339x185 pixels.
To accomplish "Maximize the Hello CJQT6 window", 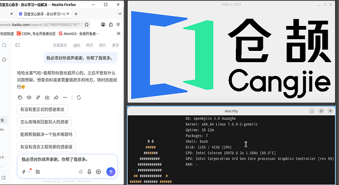I will tap(325, 4).
